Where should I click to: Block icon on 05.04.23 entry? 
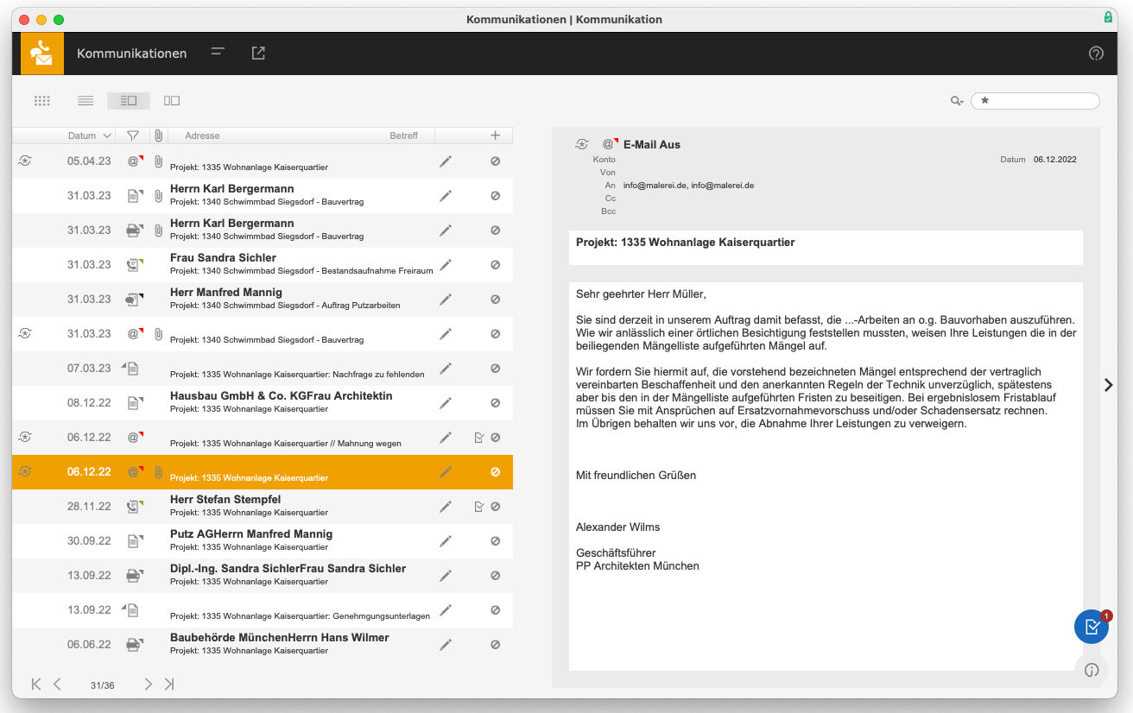pyautogui.click(x=496, y=161)
